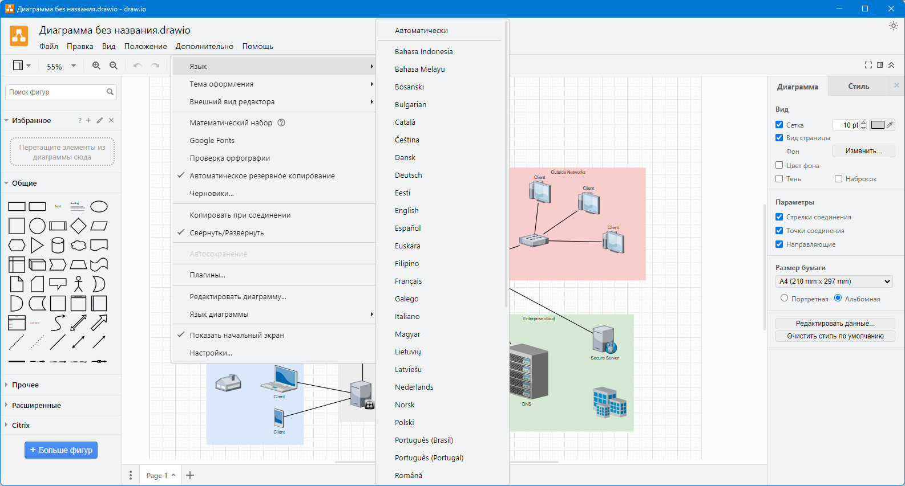Open the pages menu three-dots icon
Screen dimensions: 905x486
tap(131, 475)
